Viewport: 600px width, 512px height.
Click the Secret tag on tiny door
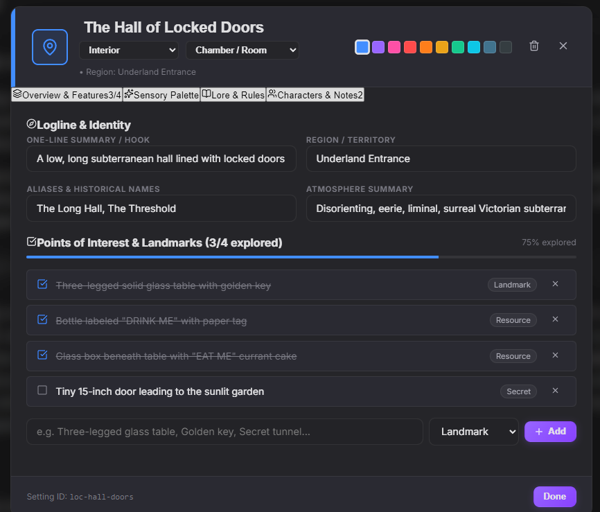pos(518,391)
